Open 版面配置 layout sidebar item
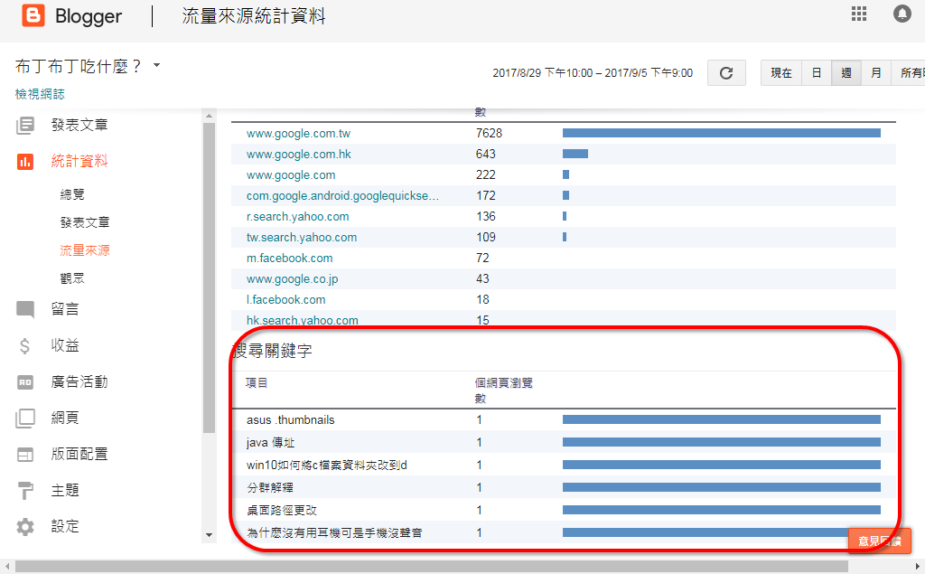This screenshot has height=574, width=925. coord(79,454)
